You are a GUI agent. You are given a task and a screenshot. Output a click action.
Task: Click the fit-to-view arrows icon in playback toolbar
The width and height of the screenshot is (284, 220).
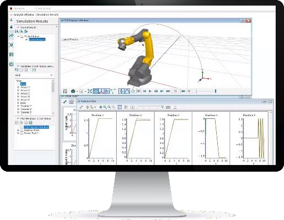tap(89, 91)
